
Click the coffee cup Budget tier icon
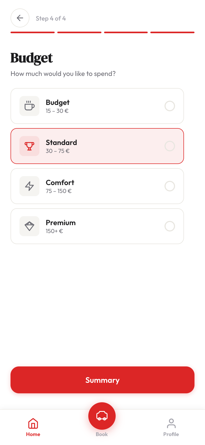click(29, 106)
